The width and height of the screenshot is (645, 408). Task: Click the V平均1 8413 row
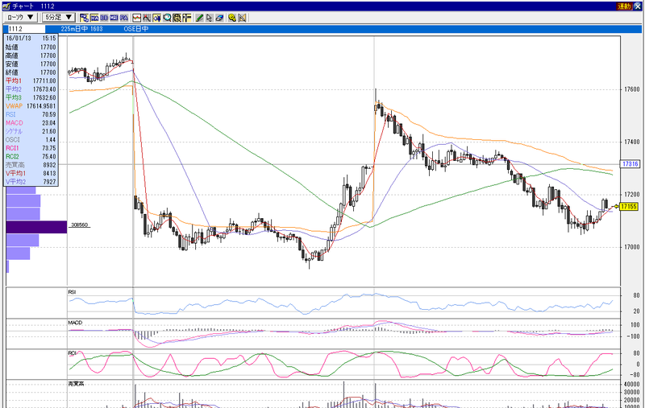(x=31, y=173)
